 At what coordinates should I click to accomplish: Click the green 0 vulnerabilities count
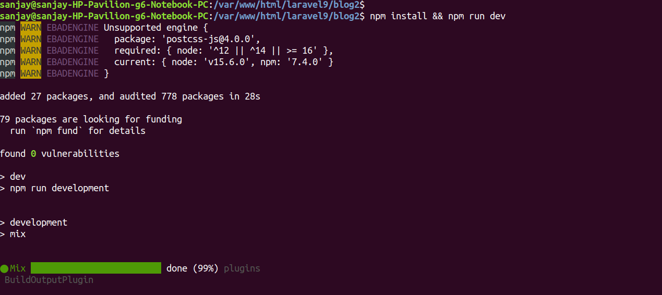point(33,154)
